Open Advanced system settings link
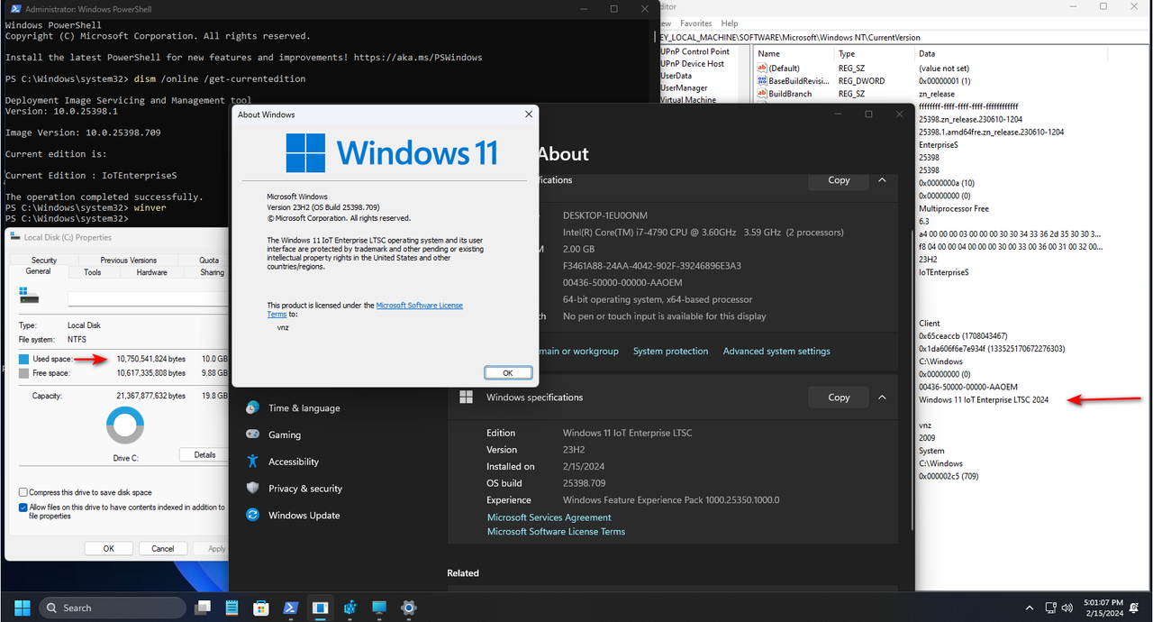Viewport: 1153px width, 622px height. click(776, 352)
